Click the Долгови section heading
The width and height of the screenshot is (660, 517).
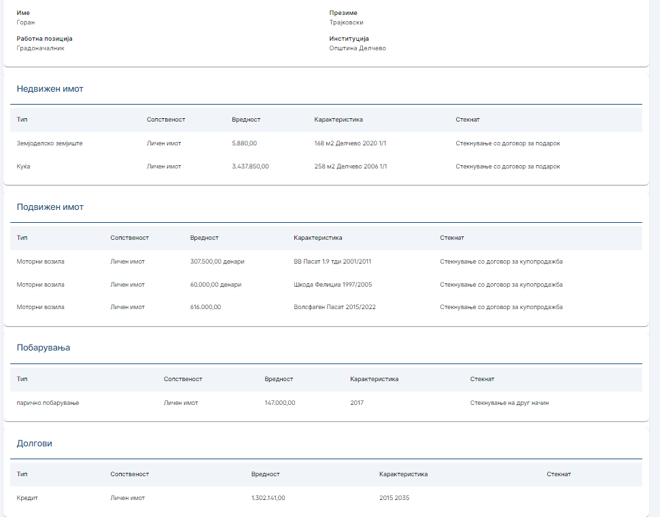[x=34, y=444]
